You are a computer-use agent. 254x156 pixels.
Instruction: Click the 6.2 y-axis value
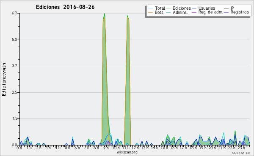[14, 13]
